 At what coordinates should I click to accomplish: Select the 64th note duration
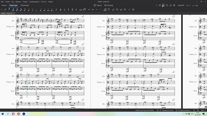(x=13, y=9)
